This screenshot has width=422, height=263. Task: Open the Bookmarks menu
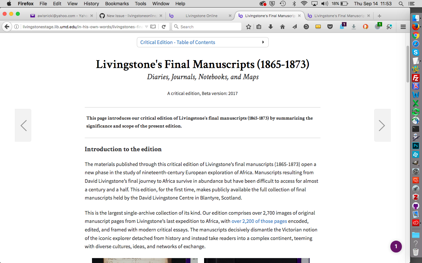[x=117, y=4]
